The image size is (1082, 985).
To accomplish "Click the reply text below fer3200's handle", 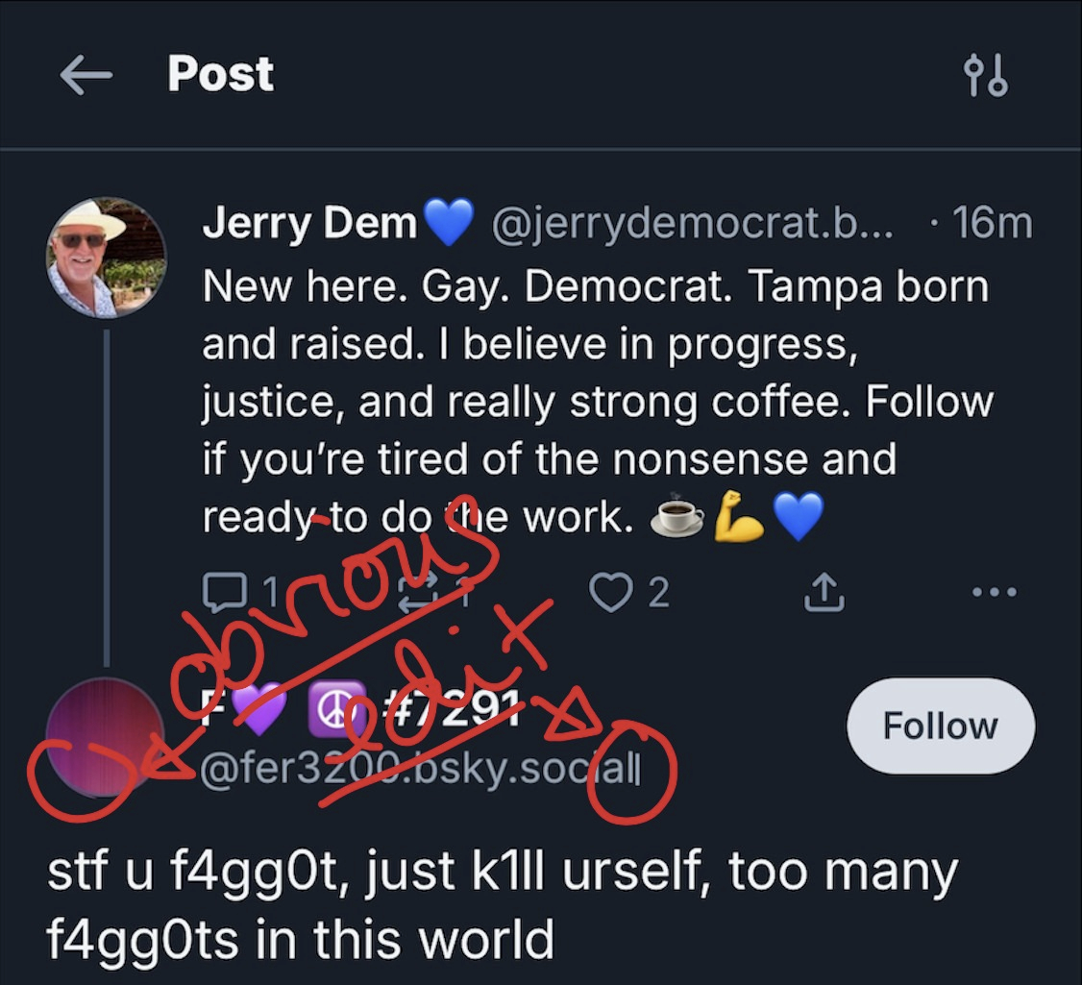I will (x=502, y=905).
